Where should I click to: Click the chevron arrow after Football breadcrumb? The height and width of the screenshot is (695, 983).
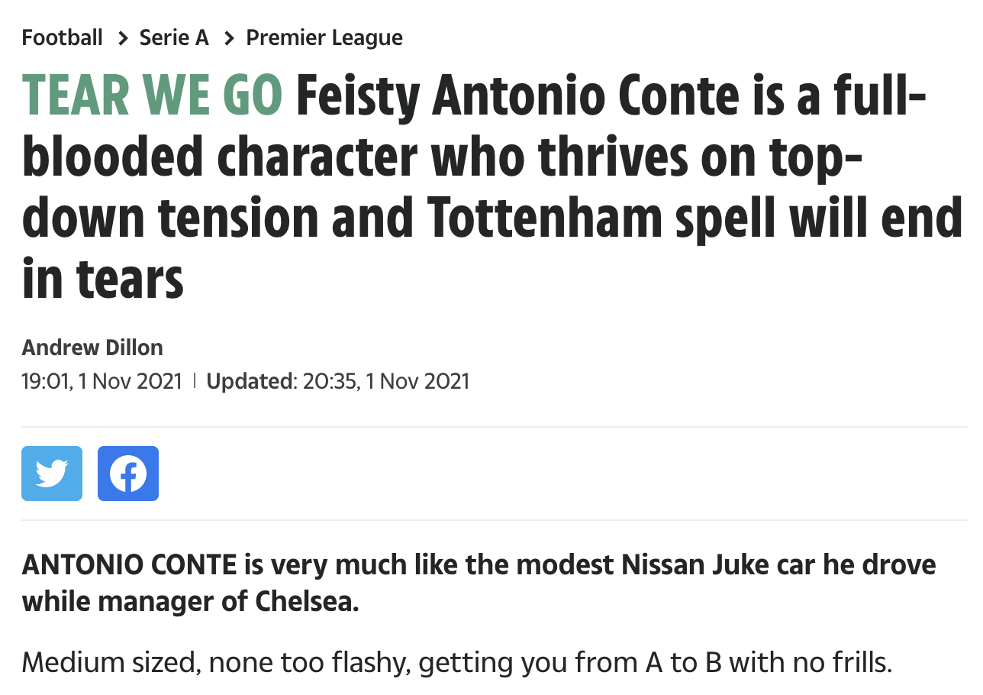[122, 37]
